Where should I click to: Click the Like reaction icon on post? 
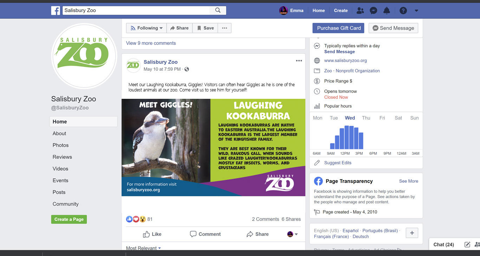129,219
